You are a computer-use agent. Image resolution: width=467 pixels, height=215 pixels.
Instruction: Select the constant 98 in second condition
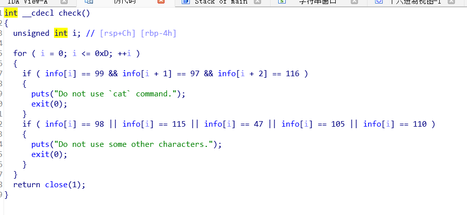click(99, 124)
